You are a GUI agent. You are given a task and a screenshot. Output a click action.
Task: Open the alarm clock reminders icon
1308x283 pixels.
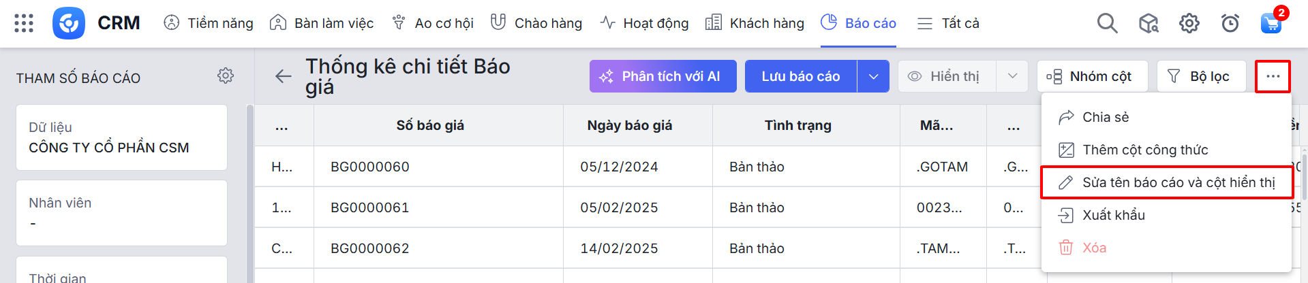pos(1230,23)
